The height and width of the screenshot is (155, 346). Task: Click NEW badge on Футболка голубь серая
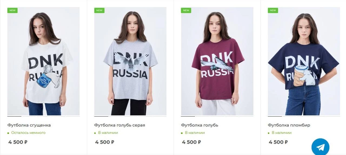pos(99,11)
